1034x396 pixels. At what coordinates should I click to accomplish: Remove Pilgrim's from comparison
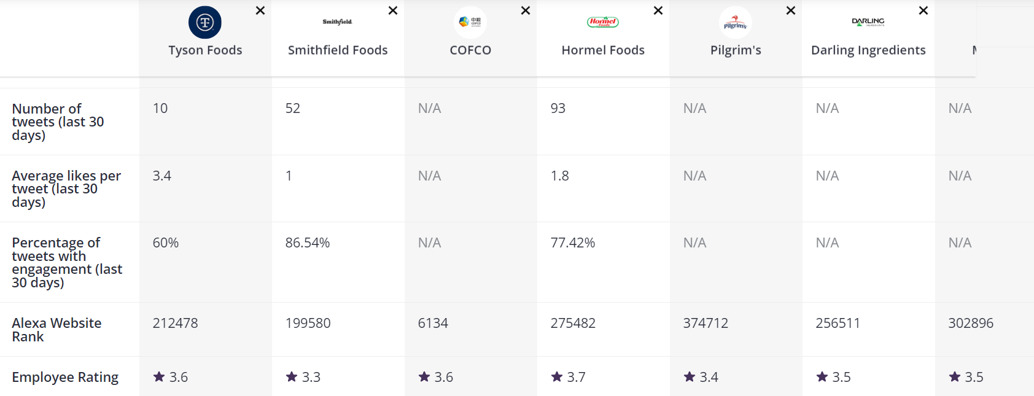coord(791,10)
